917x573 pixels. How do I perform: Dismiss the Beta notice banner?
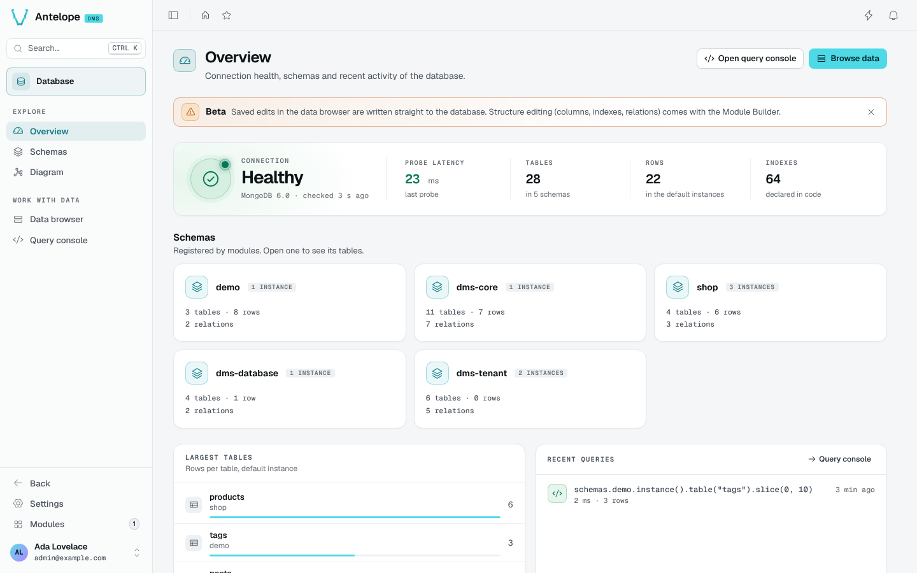point(871,112)
